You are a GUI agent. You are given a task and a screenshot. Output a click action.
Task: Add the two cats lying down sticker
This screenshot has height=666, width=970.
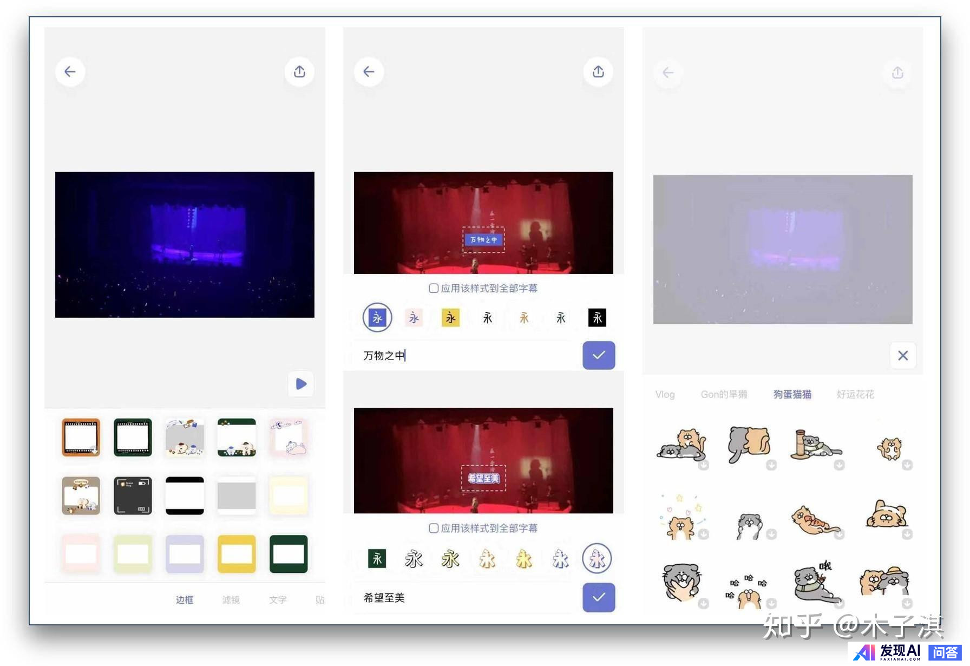point(682,445)
